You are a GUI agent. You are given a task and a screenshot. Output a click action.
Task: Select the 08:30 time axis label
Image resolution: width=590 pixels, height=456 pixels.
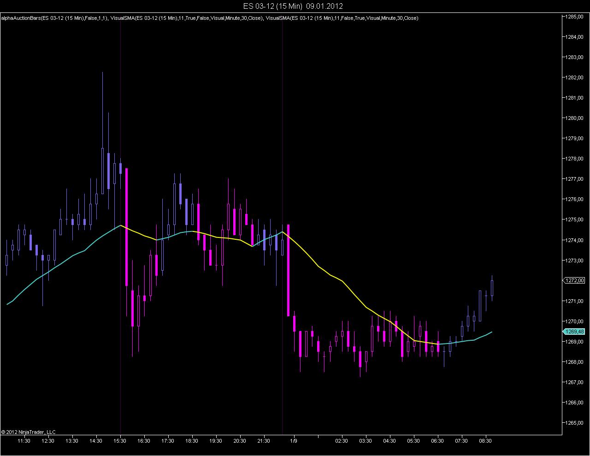tap(485, 441)
